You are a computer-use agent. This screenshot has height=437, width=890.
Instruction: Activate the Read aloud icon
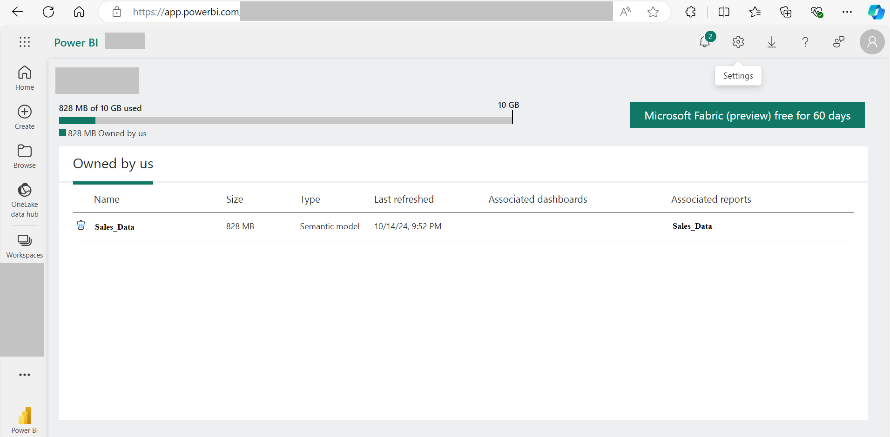tap(626, 12)
